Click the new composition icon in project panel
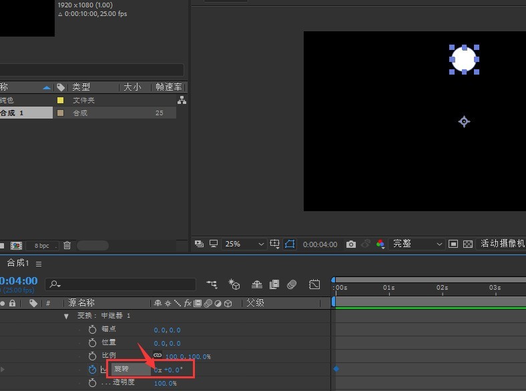The image size is (526, 391). click(x=16, y=246)
